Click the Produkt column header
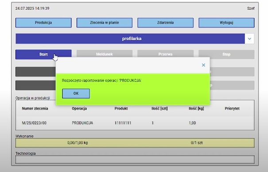The height and width of the screenshot is (172, 268). (x=121, y=108)
